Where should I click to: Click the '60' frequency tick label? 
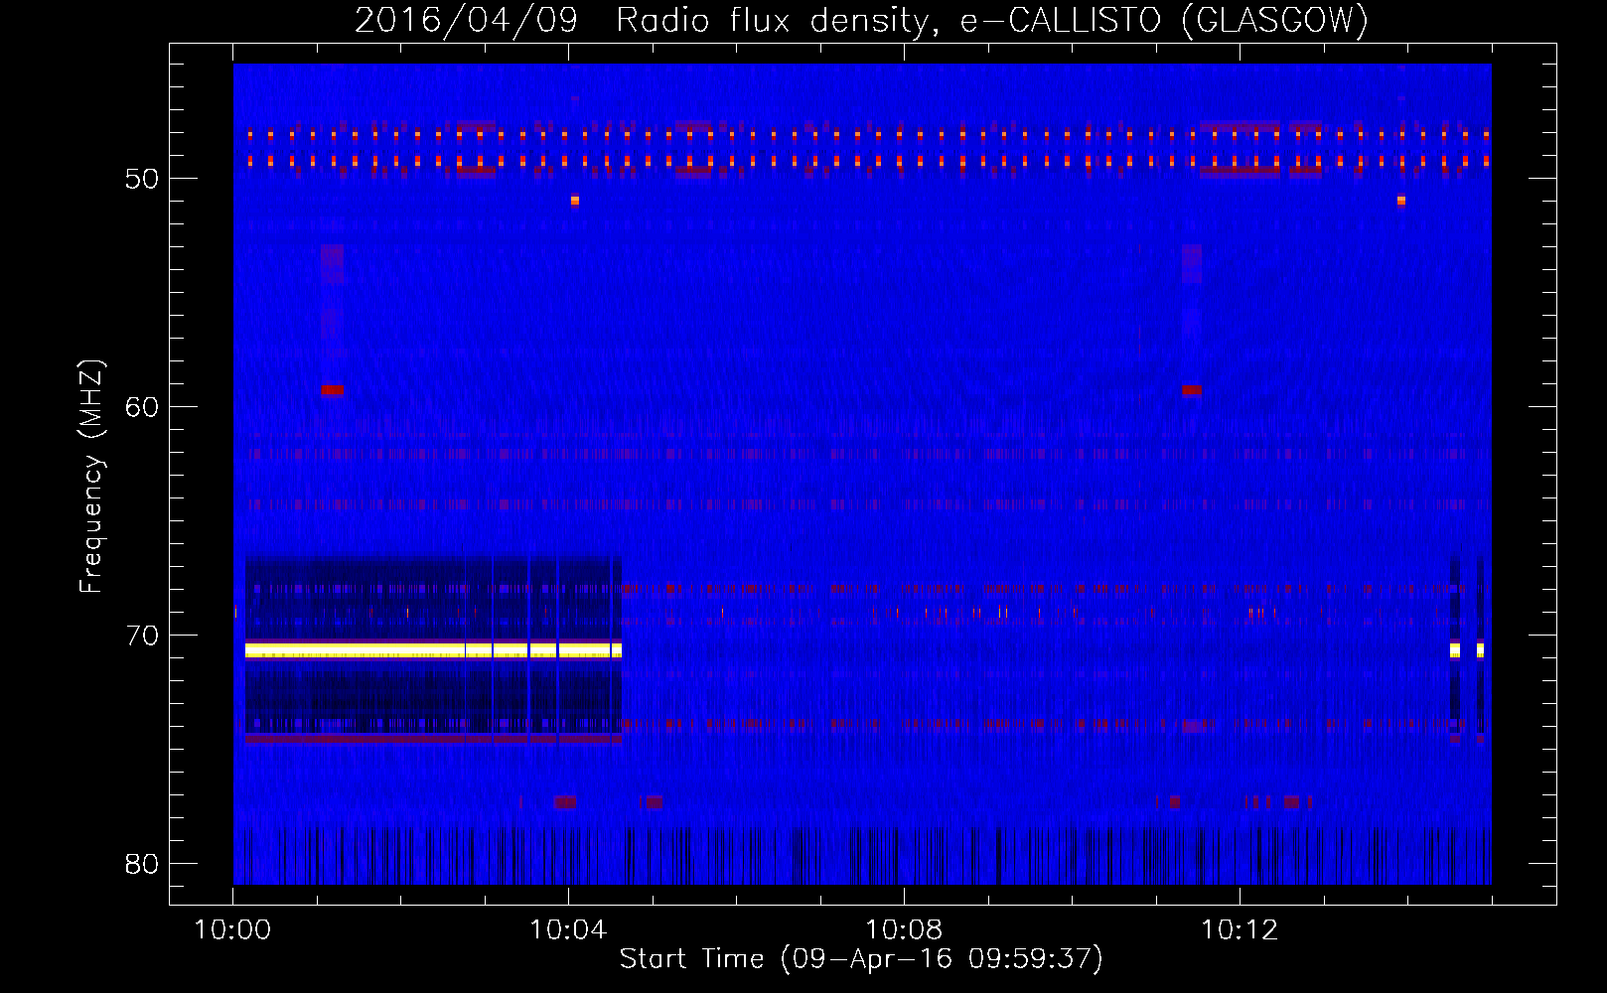(142, 408)
